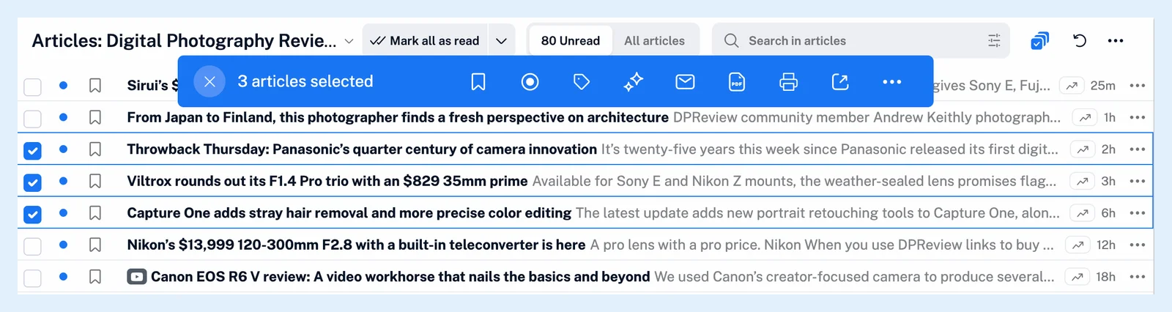Toggle unread dot on Capture One article

tap(64, 213)
